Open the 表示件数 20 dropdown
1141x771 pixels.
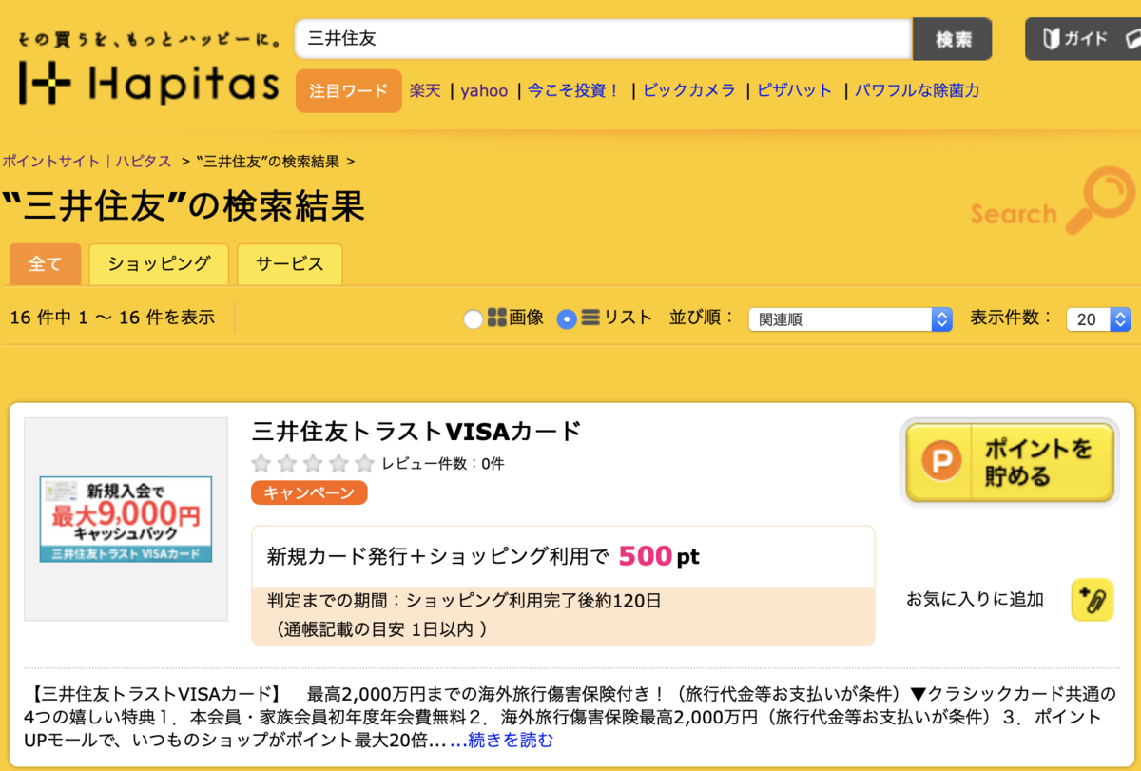1098,319
